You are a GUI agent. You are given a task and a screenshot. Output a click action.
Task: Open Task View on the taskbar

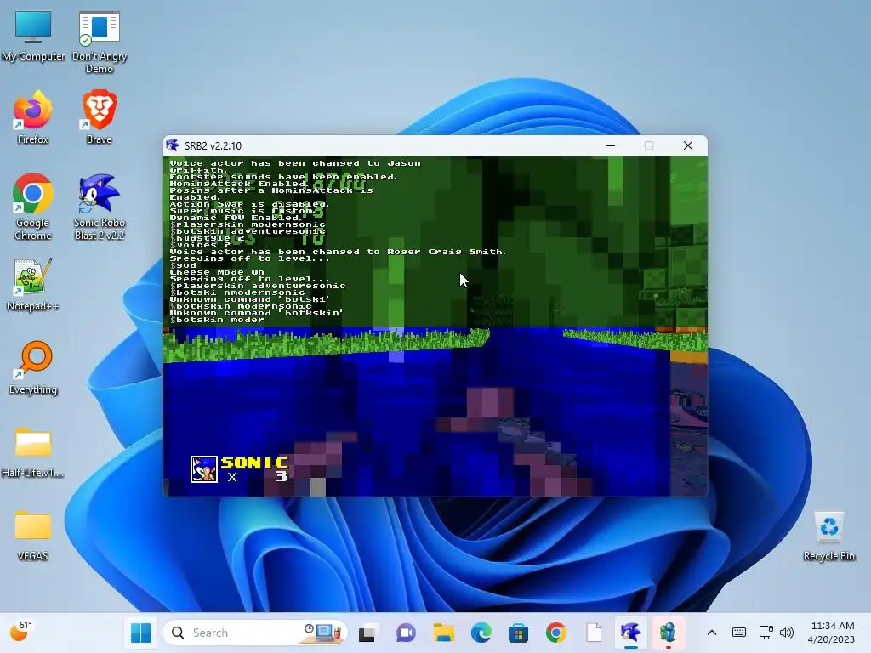(x=367, y=633)
